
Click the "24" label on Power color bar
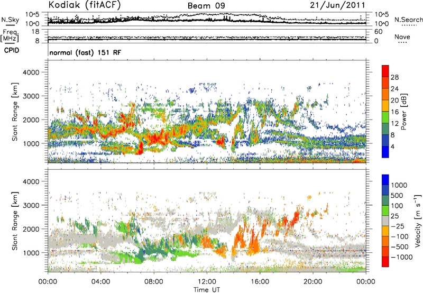[394, 89]
